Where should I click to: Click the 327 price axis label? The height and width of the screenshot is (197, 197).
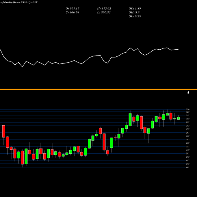(188, 112)
